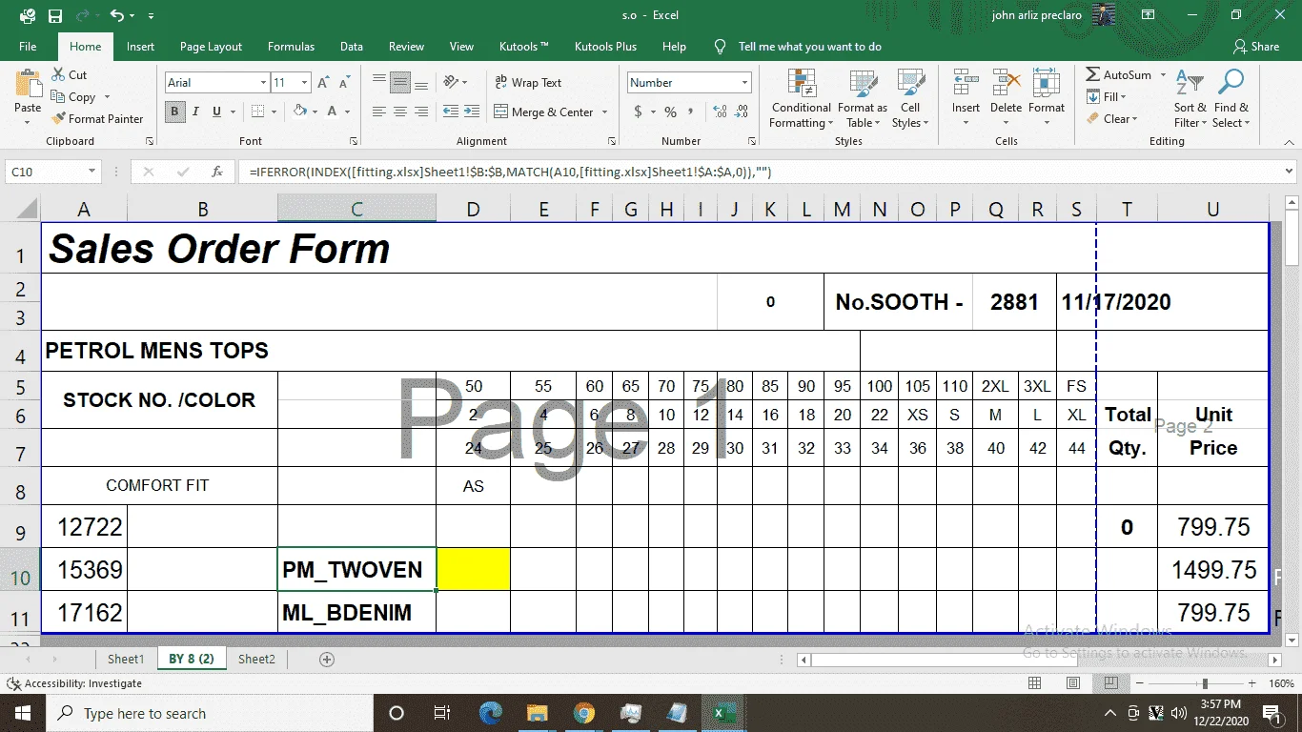Open the AutoSum dropdown arrow
Viewport: 1302px width, 732px height.
tap(1163, 74)
